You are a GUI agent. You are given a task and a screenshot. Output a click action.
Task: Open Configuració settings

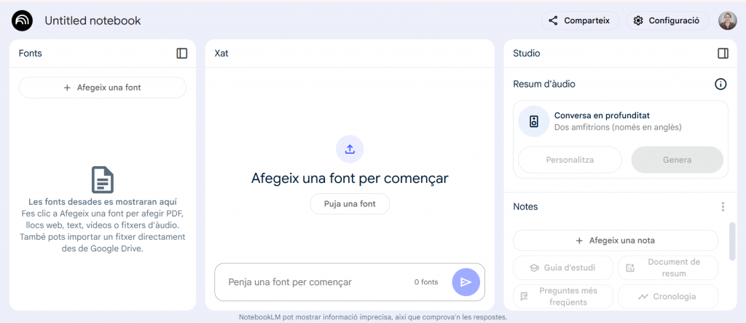[667, 20]
